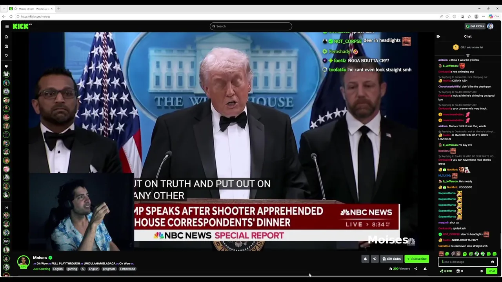Viewport: 502px width, 282px height.
Task: Click the pragmata tag
Action: coord(109,269)
